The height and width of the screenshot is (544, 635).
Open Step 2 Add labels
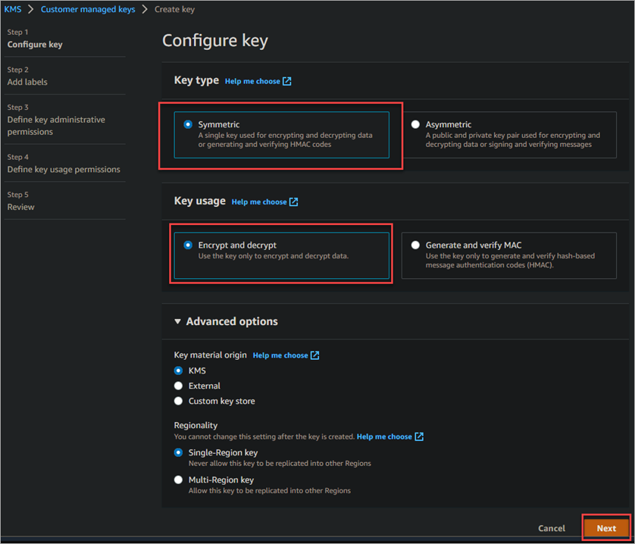(x=27, y=82)
